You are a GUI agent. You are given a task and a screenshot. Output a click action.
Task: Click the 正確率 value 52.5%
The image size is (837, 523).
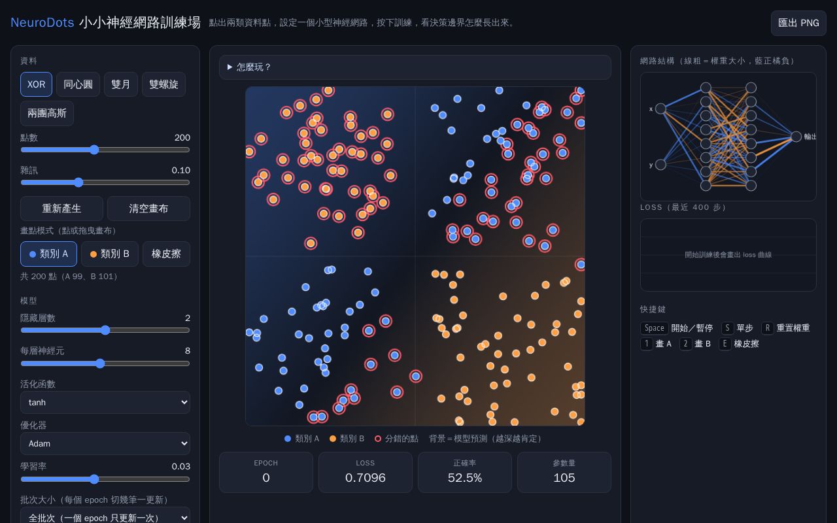coord(465,478)
